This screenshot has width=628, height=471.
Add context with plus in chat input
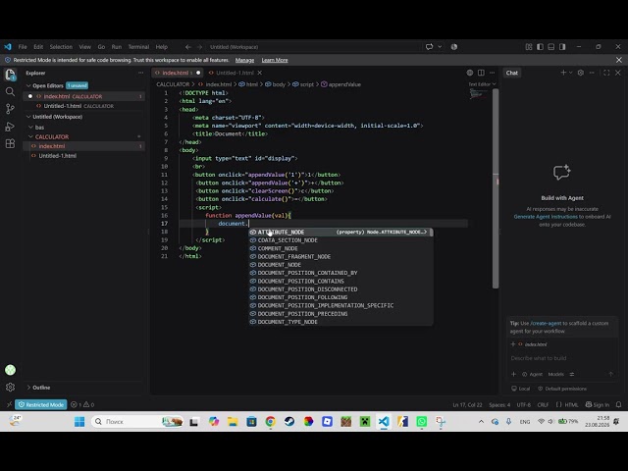point(513,374)
